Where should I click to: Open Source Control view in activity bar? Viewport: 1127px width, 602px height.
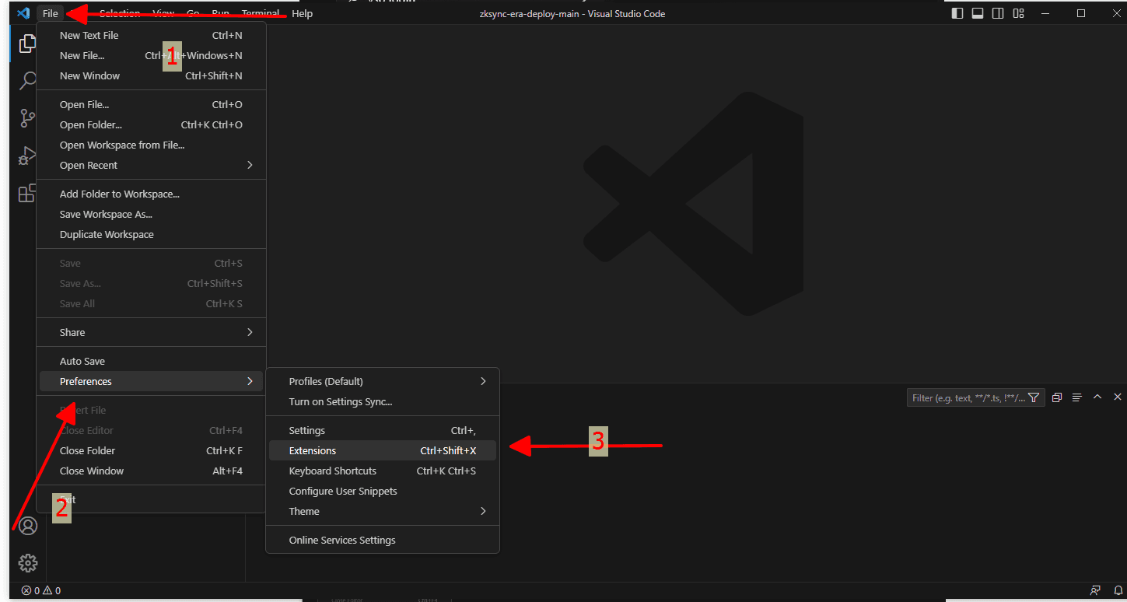[28, 118]
